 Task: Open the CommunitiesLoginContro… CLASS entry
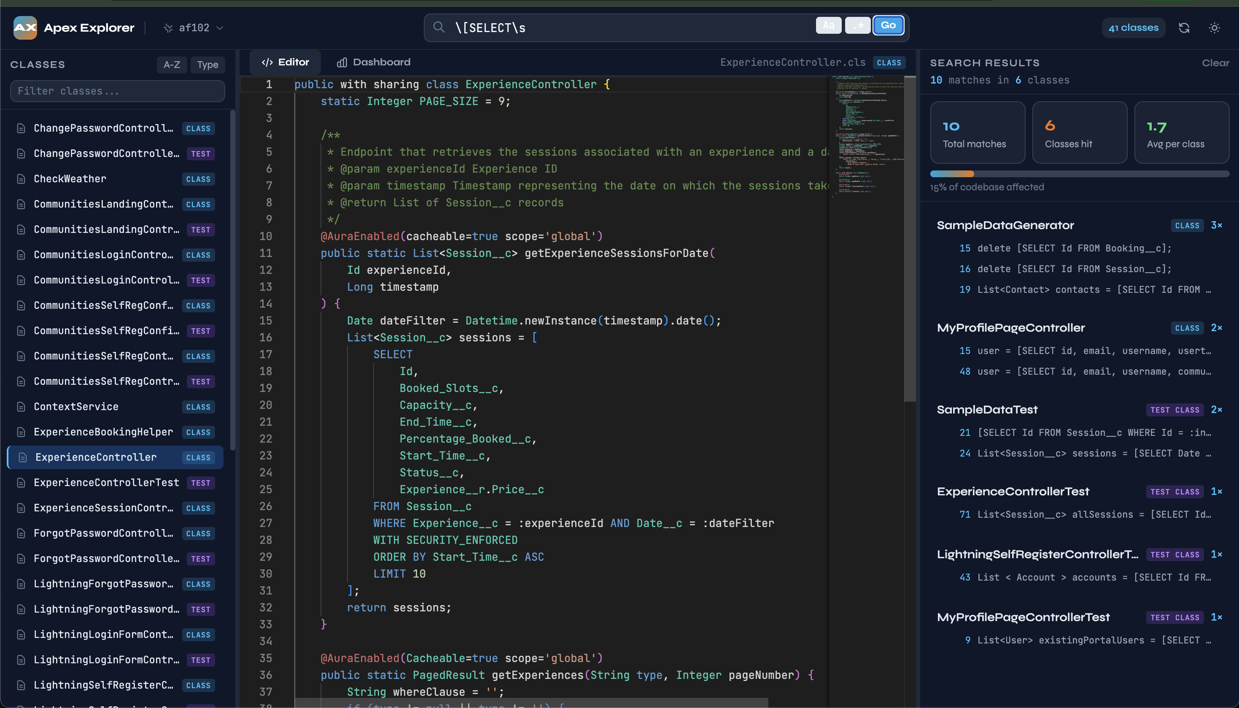(116, 255)
